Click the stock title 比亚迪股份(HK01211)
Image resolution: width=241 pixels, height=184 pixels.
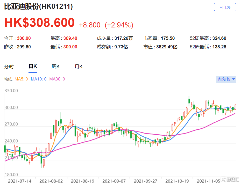coord(38,6)
